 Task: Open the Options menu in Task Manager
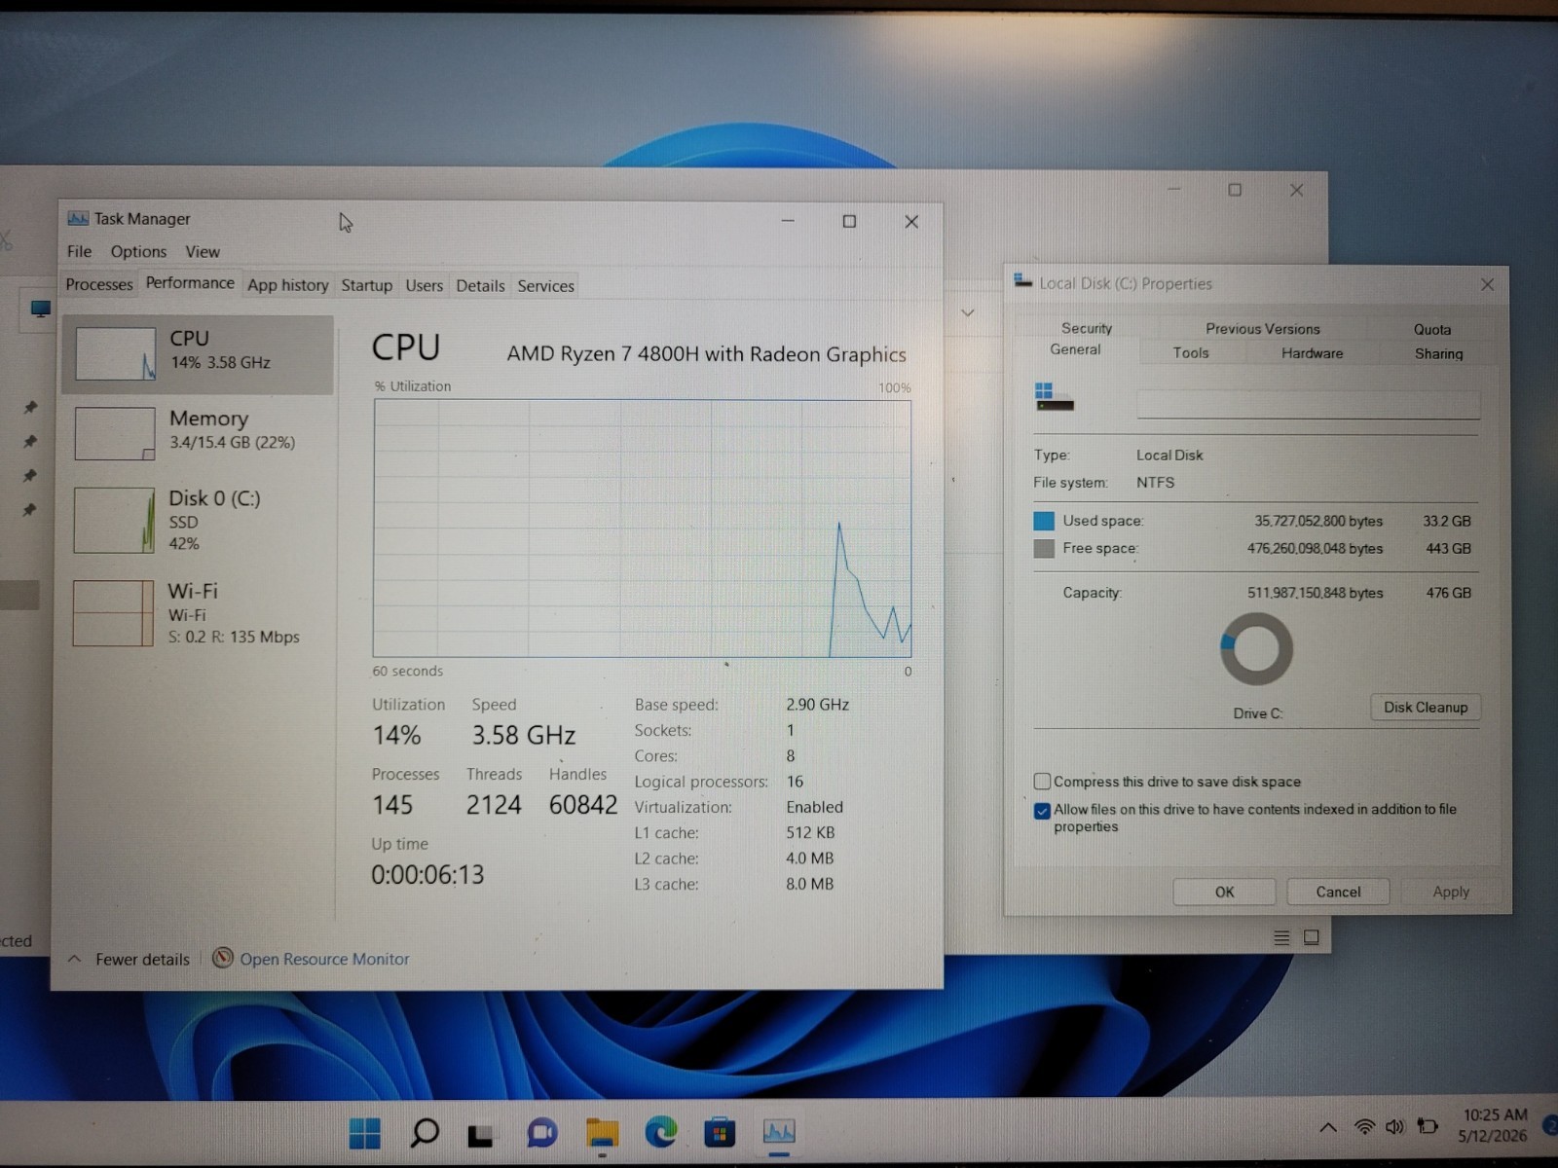pos(138,251)
